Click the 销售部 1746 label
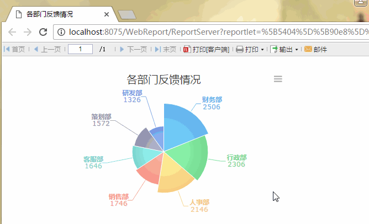This screenshot has width=369, height=224. pos(119,200)
